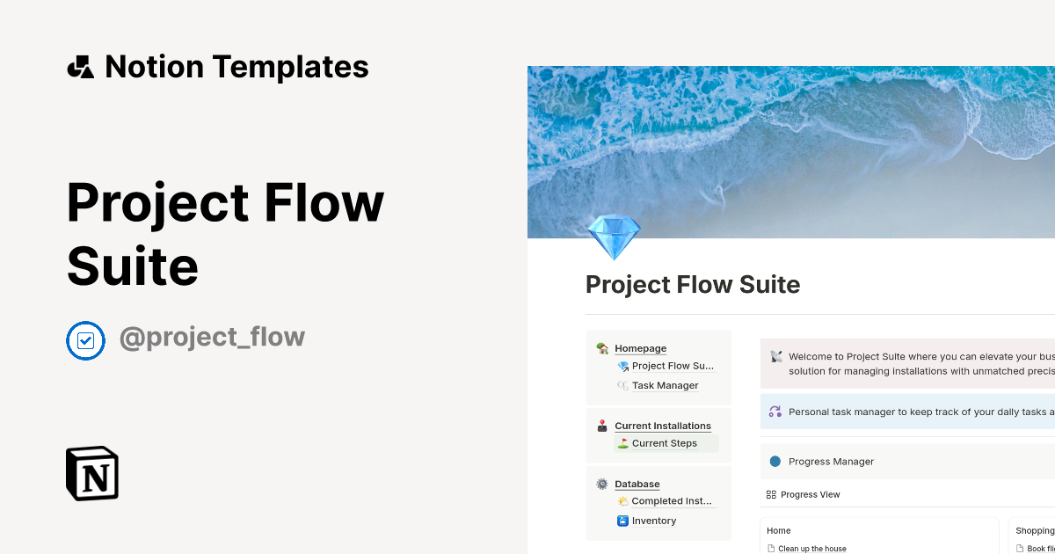This screenshot has height=554, width=1055.
Task: Click the blue circle beside Progress Manager
Action: point(775,462)
